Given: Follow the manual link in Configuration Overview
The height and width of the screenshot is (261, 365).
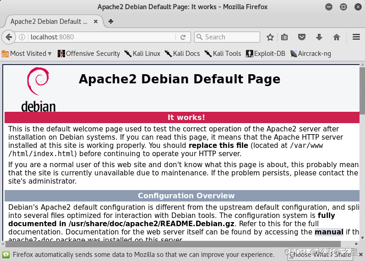Looking at the screenshot, I should coord(329,232).
